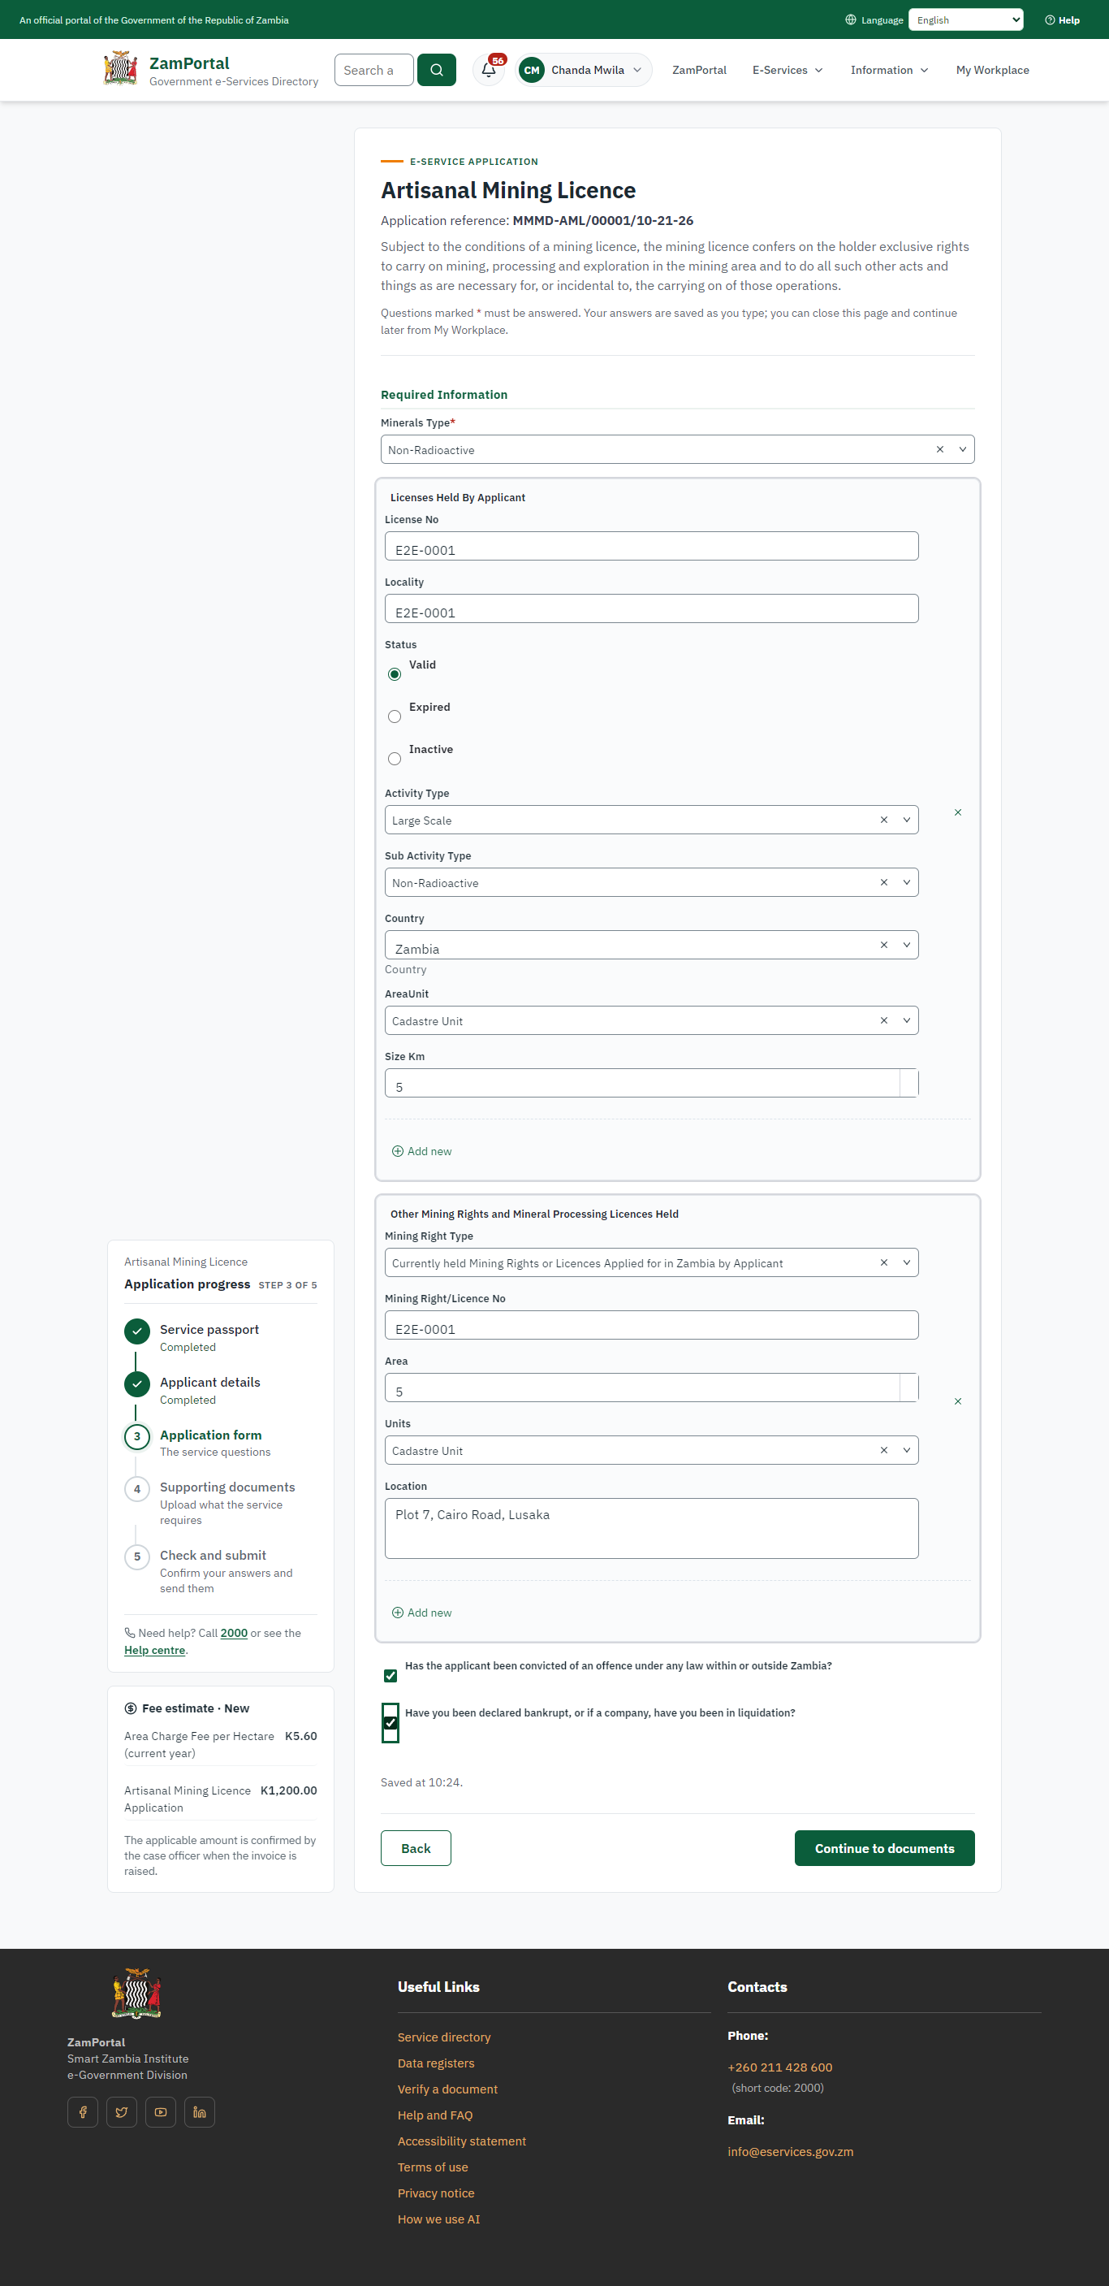Clear the Units Cadastre Unit value
This screenshot has width=1109, height=2286.
coord(883,1450)
